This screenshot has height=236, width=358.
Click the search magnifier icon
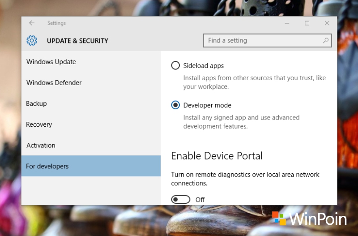[x=326, y=40]
